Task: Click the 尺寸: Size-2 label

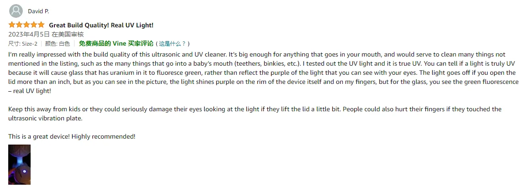Action: [23, 44]
